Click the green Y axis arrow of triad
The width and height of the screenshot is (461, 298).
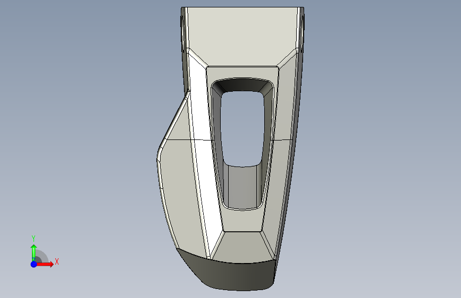34,252
